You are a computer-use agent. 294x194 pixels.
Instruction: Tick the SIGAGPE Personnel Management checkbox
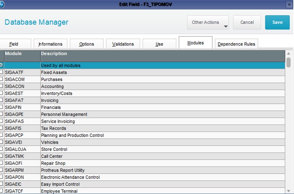click(1, 114)
